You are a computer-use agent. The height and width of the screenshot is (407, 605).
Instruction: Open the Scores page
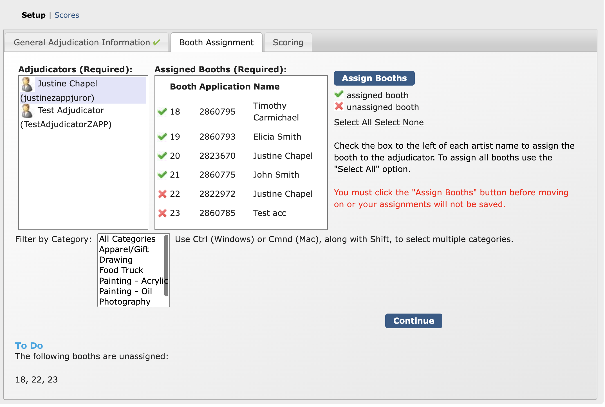pyautogui.click(x=67, y=15)
